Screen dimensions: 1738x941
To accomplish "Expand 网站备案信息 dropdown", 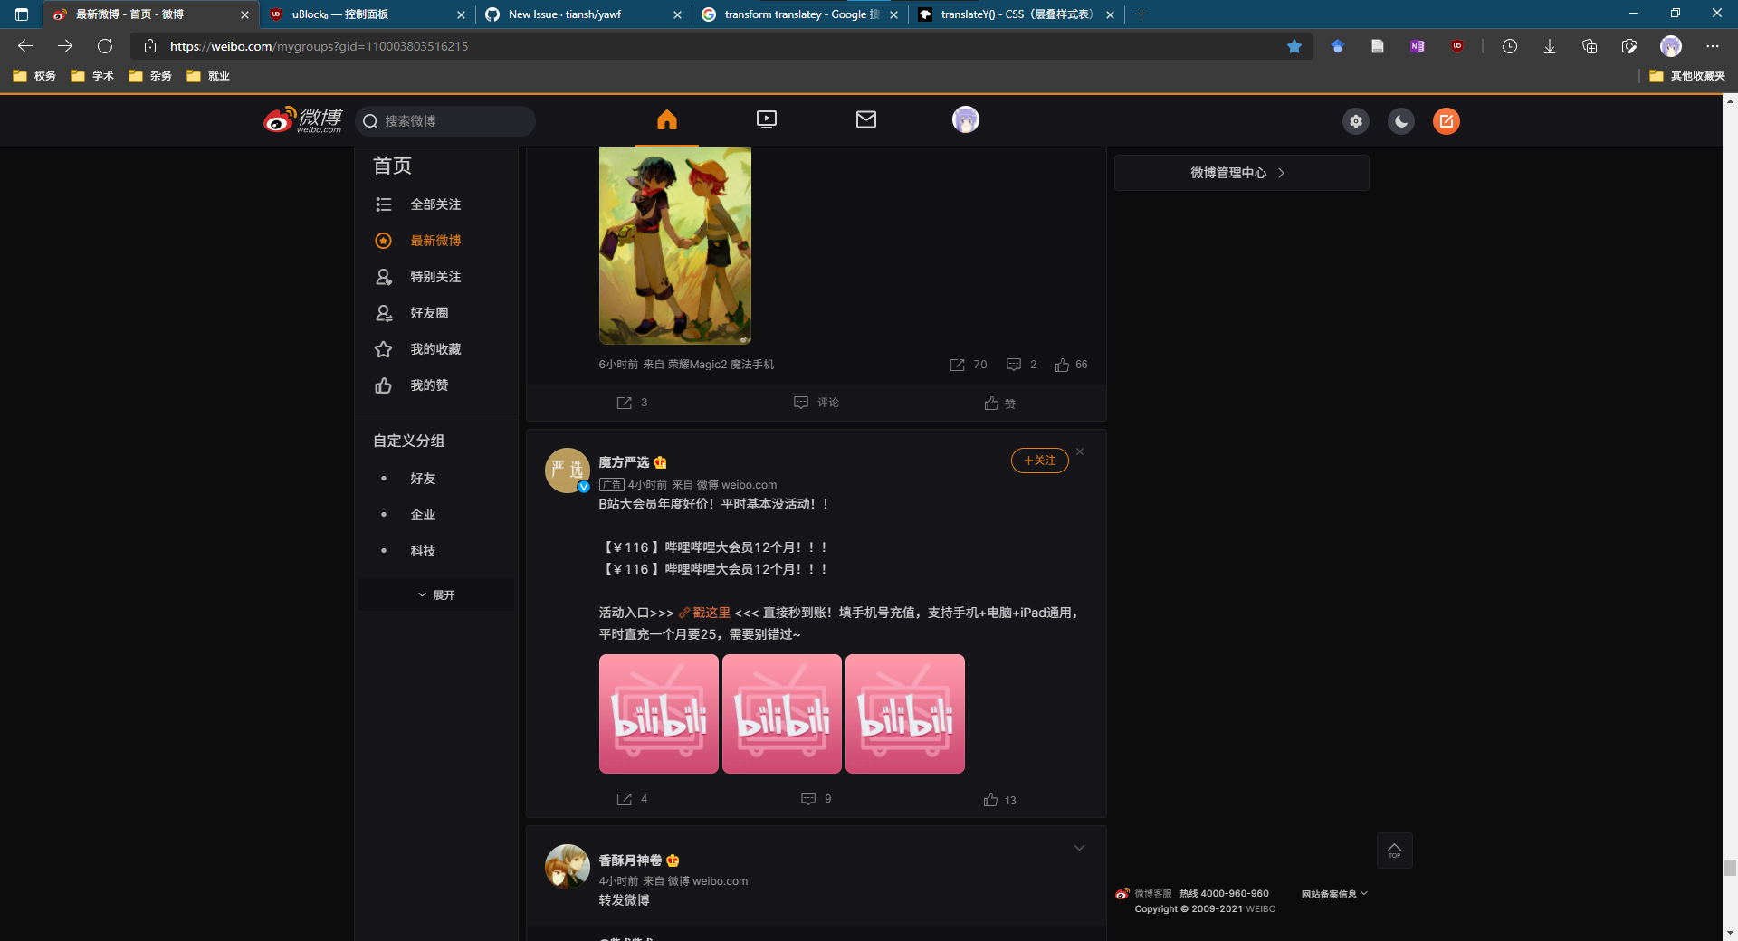I will click(1334, 894).
